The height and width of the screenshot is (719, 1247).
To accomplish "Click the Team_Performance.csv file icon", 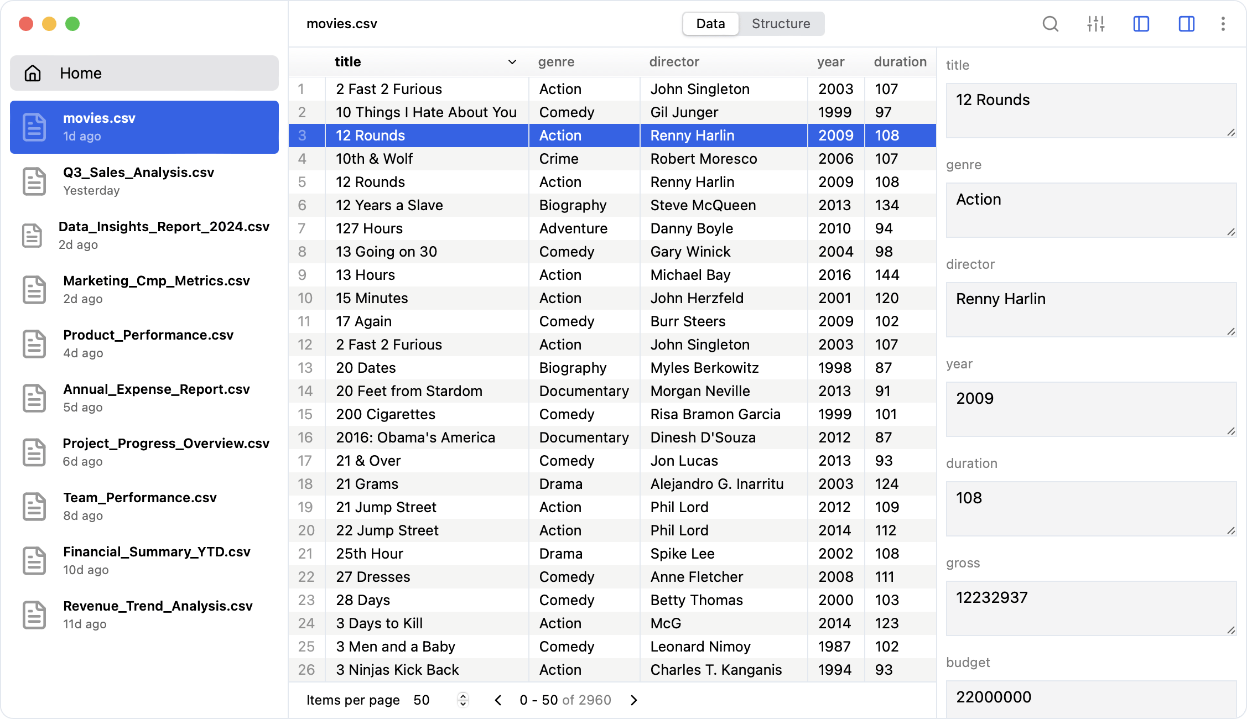I will 34,506.
